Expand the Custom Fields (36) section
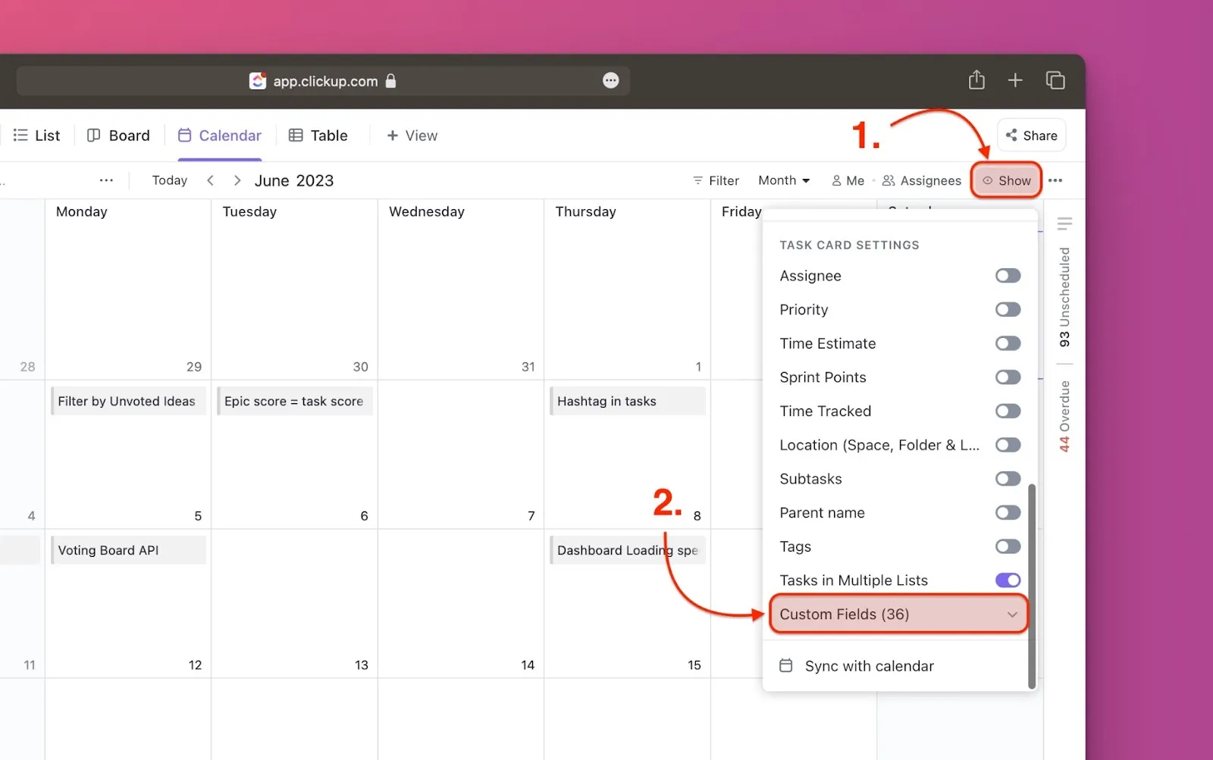 pyautogui.click(x=898, y=615)
